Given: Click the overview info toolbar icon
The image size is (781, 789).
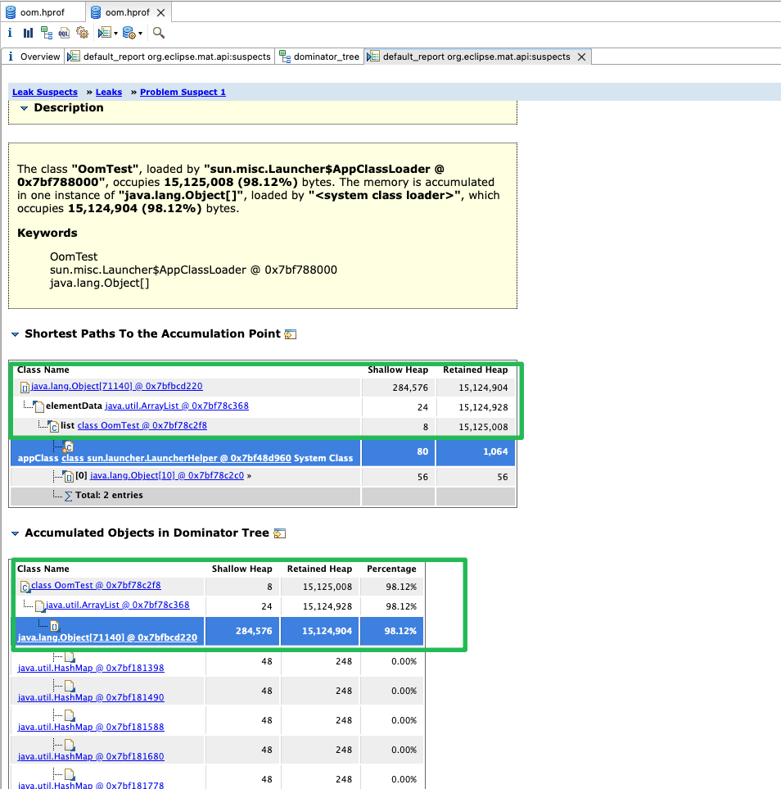Looking at the screenshot, I should pos(10,34).
